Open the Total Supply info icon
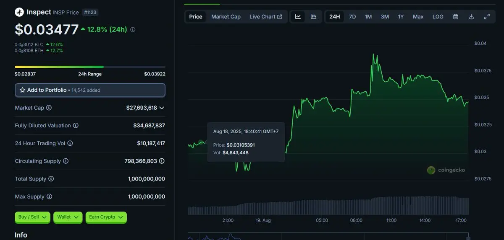This screenshot has height=240, width=504. click(x=51, y=179)
